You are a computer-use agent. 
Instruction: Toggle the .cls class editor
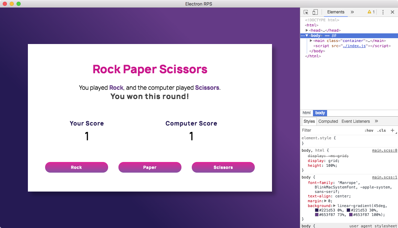coord(381,130)
